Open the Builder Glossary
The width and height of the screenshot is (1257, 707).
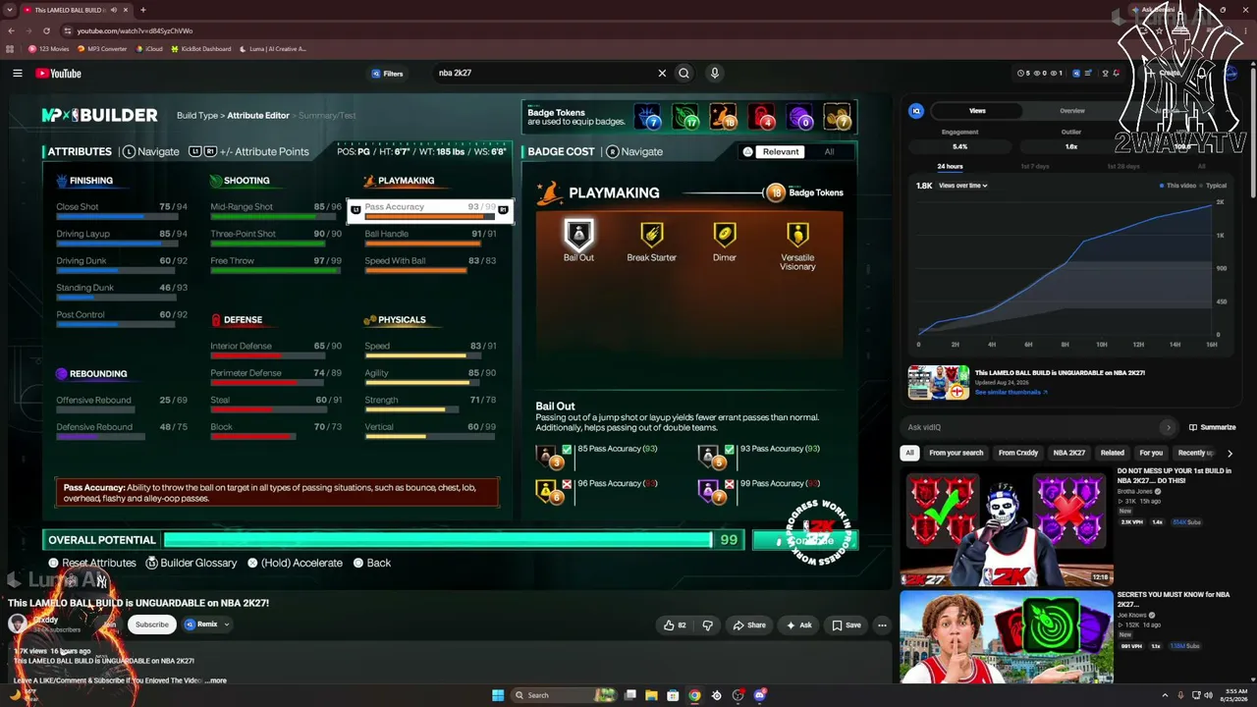(x=191, y=563)
